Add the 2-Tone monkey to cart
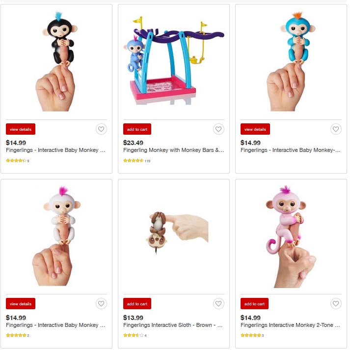 (x=255, y=304)
